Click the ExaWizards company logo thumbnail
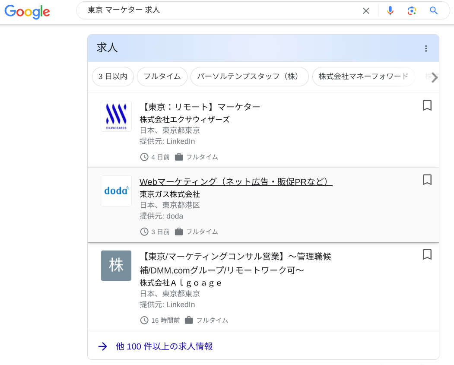 [x=116, y=116]
